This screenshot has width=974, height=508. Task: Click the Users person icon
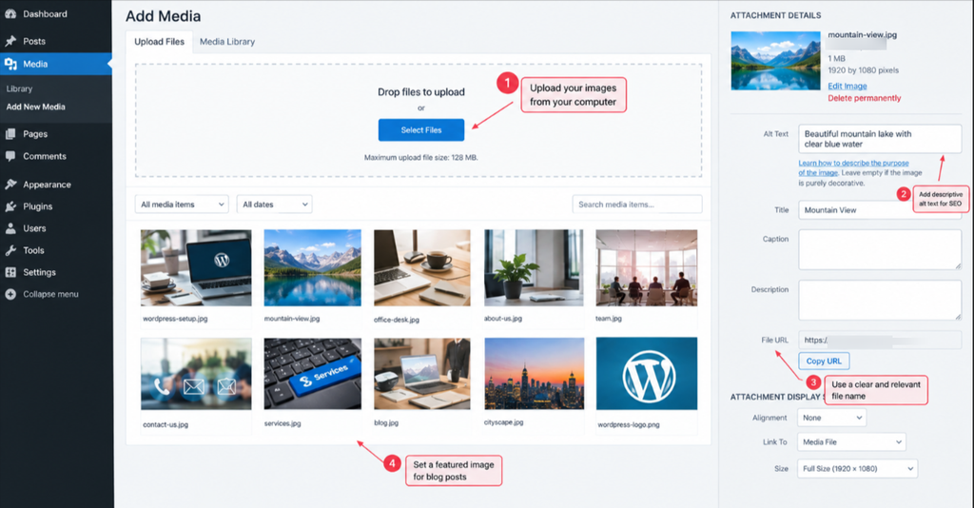(x=10, y=228)
